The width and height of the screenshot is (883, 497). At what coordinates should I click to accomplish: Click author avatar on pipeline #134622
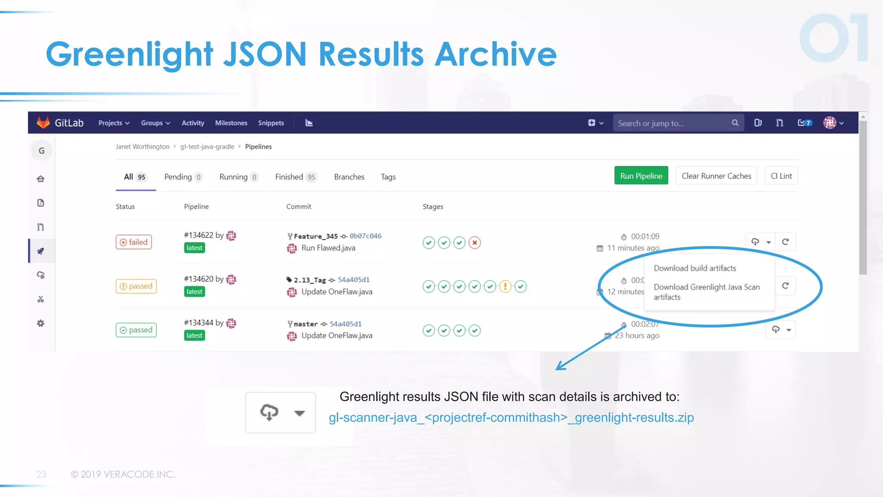[231, 236]
